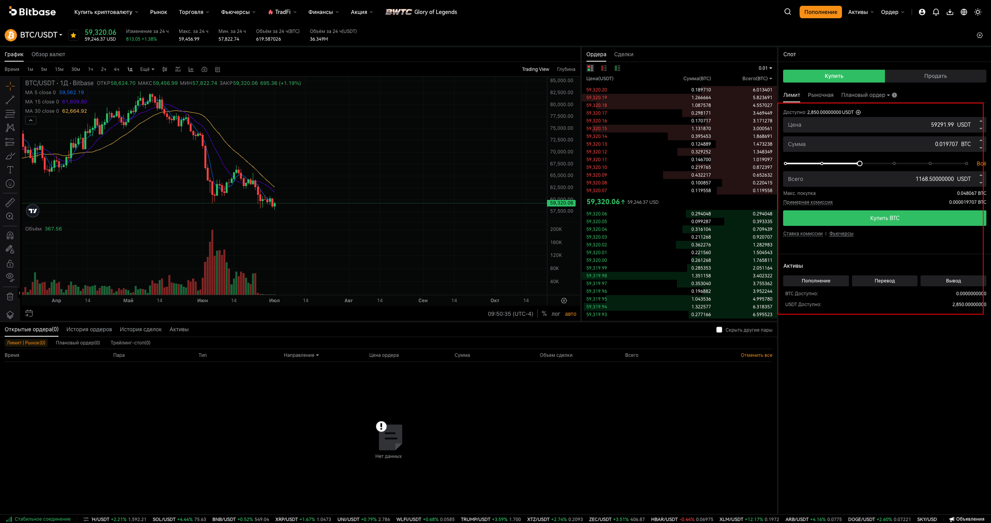Image resolution: width=991 pixels, height=523 pixels.
Task: Click the 'Отменить все' link
Action: [x=756, y=355]
